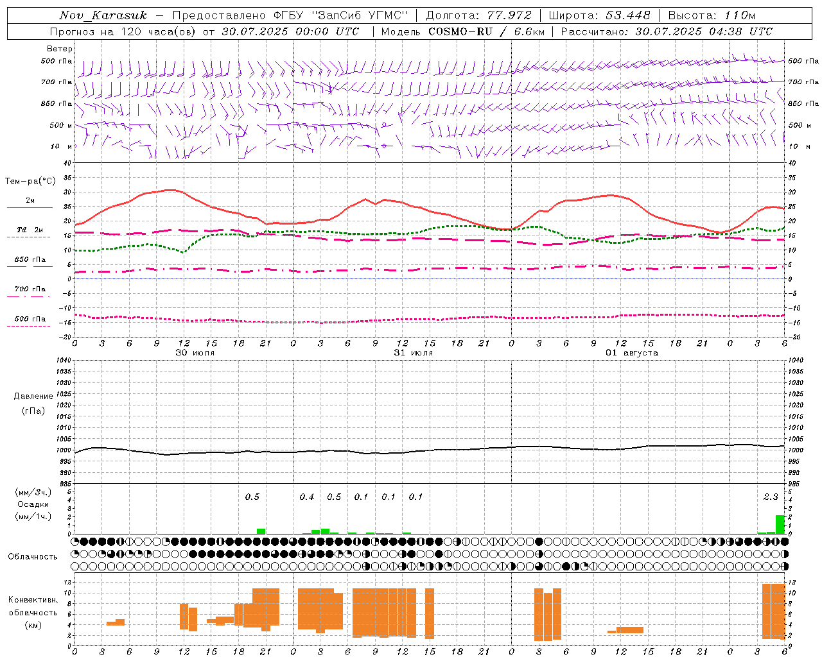This screenshot has height=657, width=822.
Task: Click the Nov_Karasuk station title
Action: click(x=103, y=15)
